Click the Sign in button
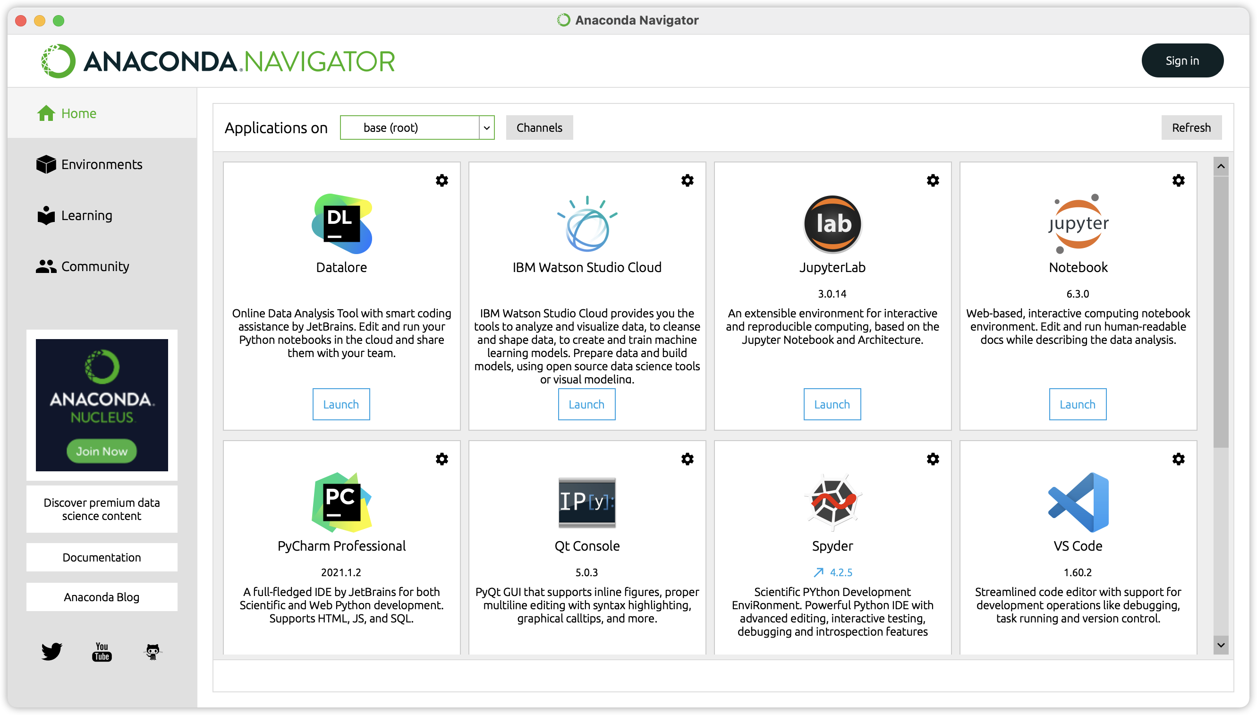Screen dimensions: 1257x715 click(1182, 60)
